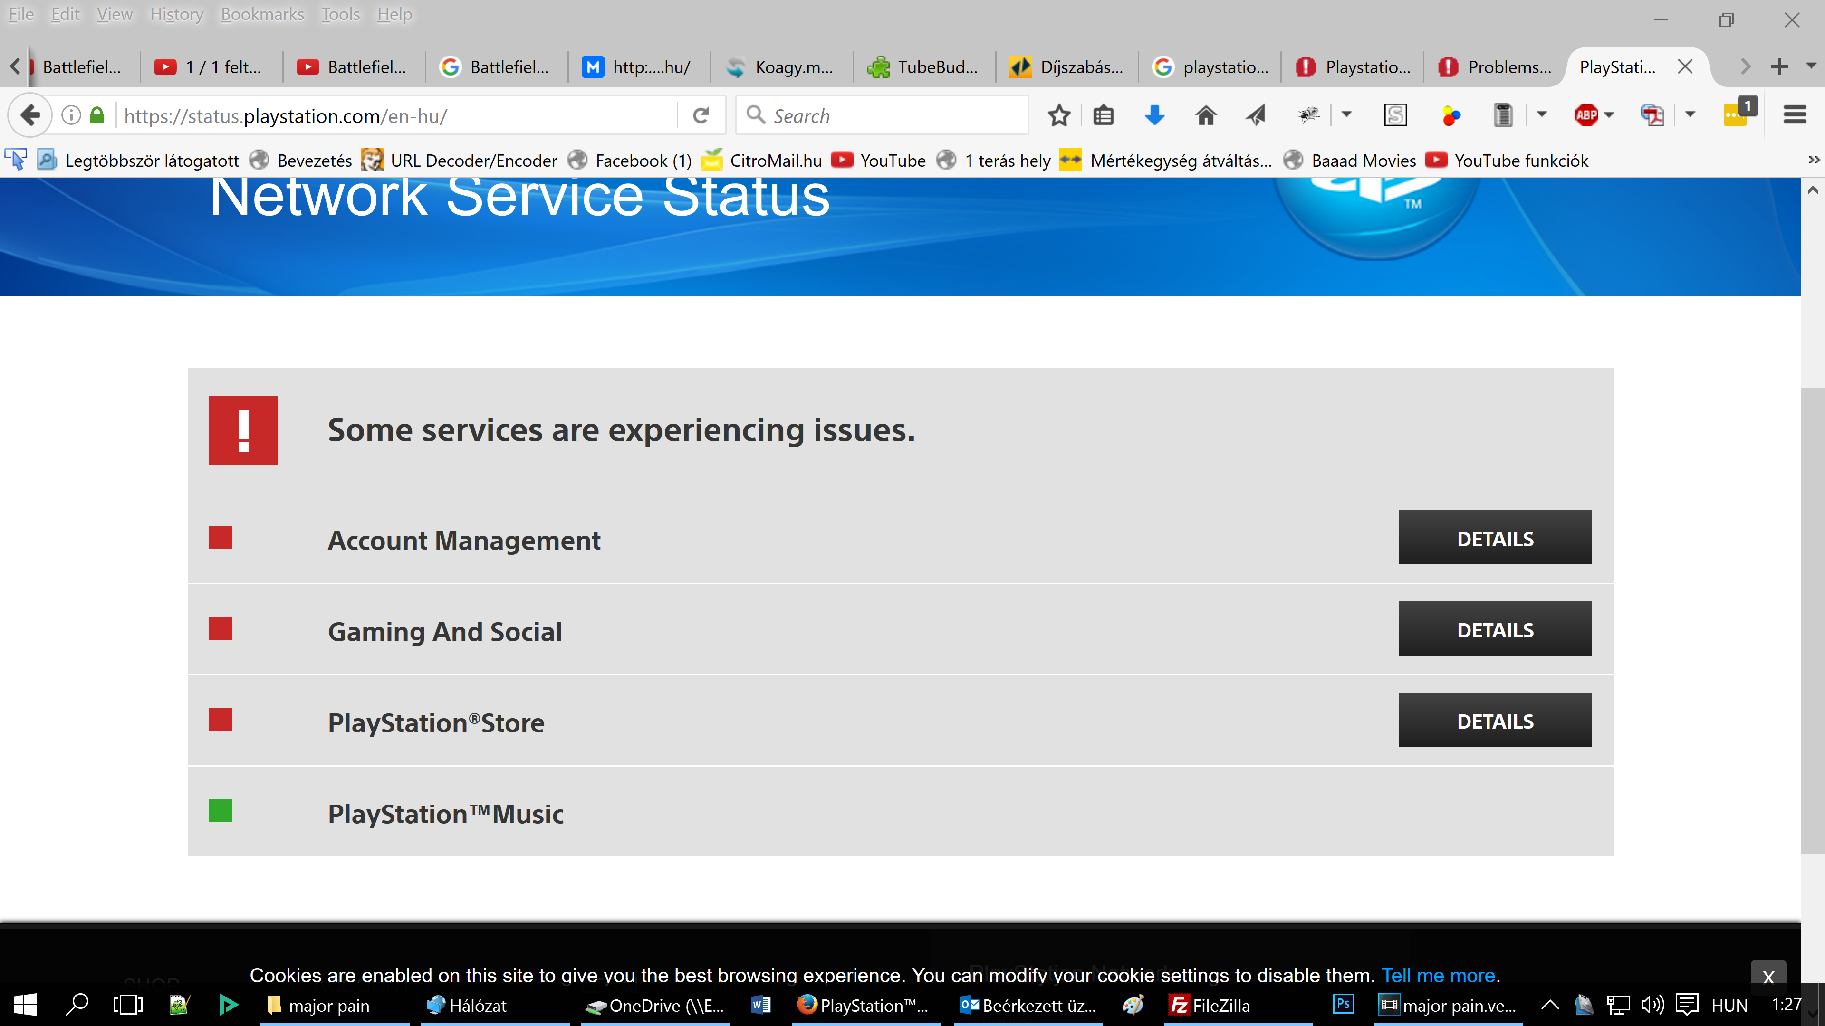Open the URL Decoder/Encoder bookmark
This screenshot has width=1825, height=1026.
click(459, 161)
